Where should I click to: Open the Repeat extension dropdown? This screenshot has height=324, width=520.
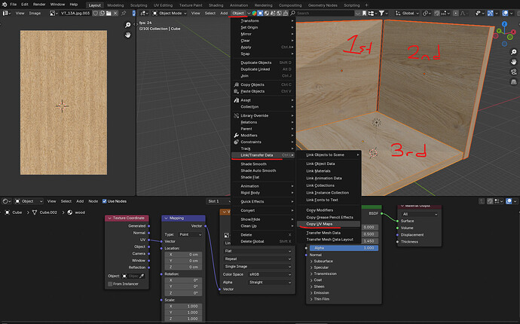257,258
